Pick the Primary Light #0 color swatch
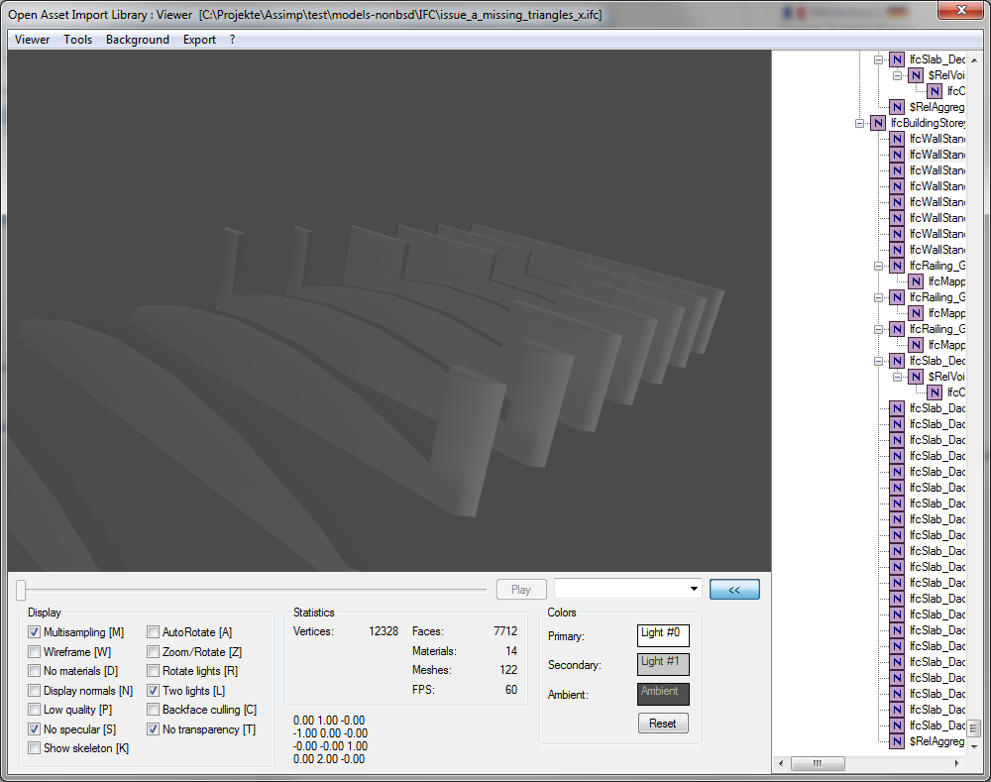Viewport: 991px width, 782px height. coord(663,635)
